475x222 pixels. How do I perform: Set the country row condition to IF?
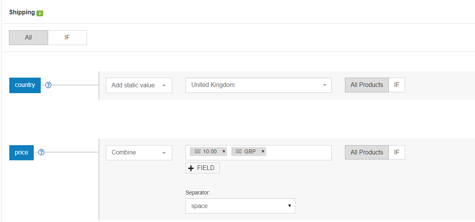[x=397, y=85]
